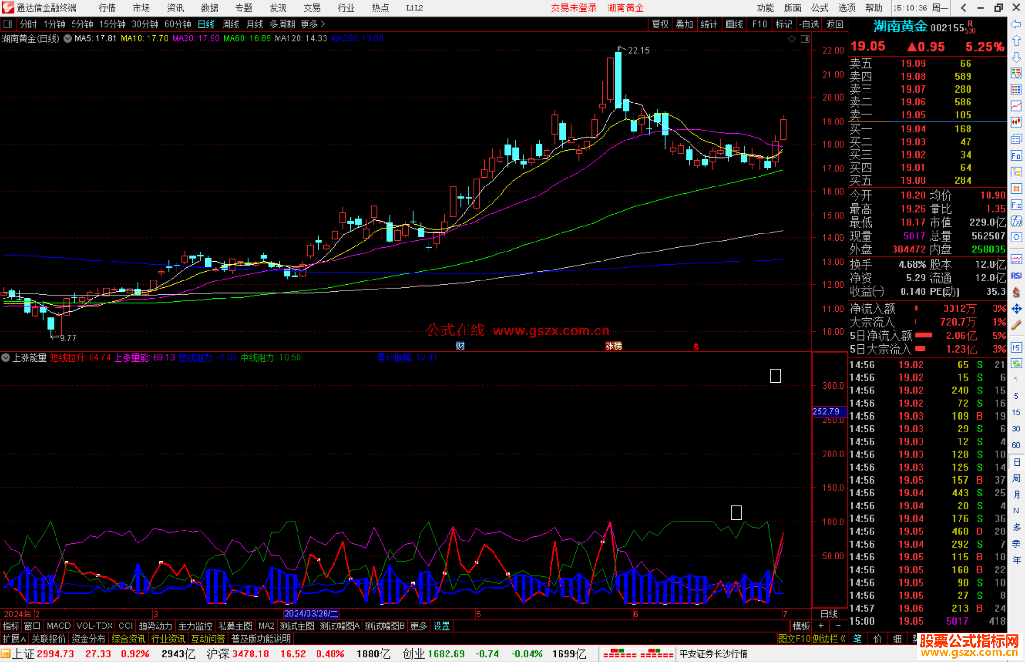Click the 复权 button

coord(660,24)
